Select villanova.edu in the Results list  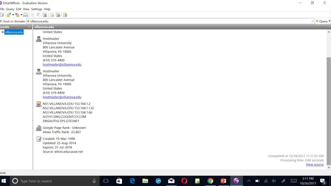pos(14,32)
